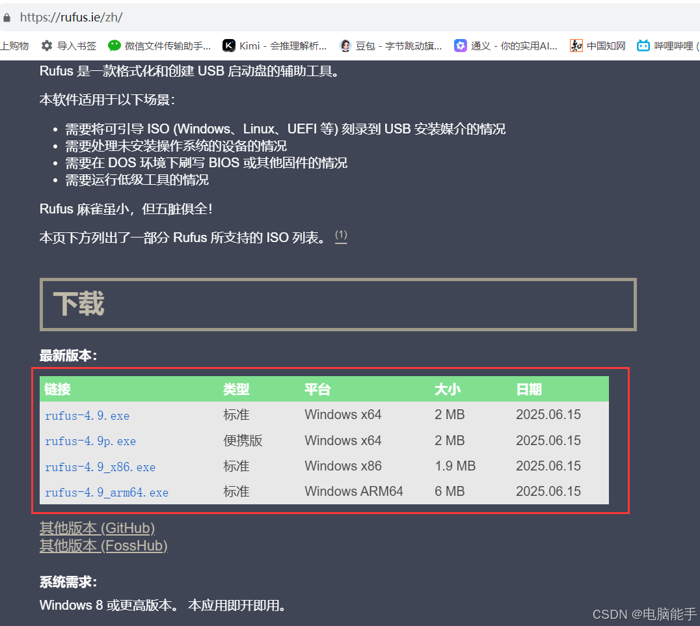This screenshot has height=626, width=700.
Task: Click the Windows 8 或更高版本 requirement text
Action: pyautogui.click(x=110, y=605)
